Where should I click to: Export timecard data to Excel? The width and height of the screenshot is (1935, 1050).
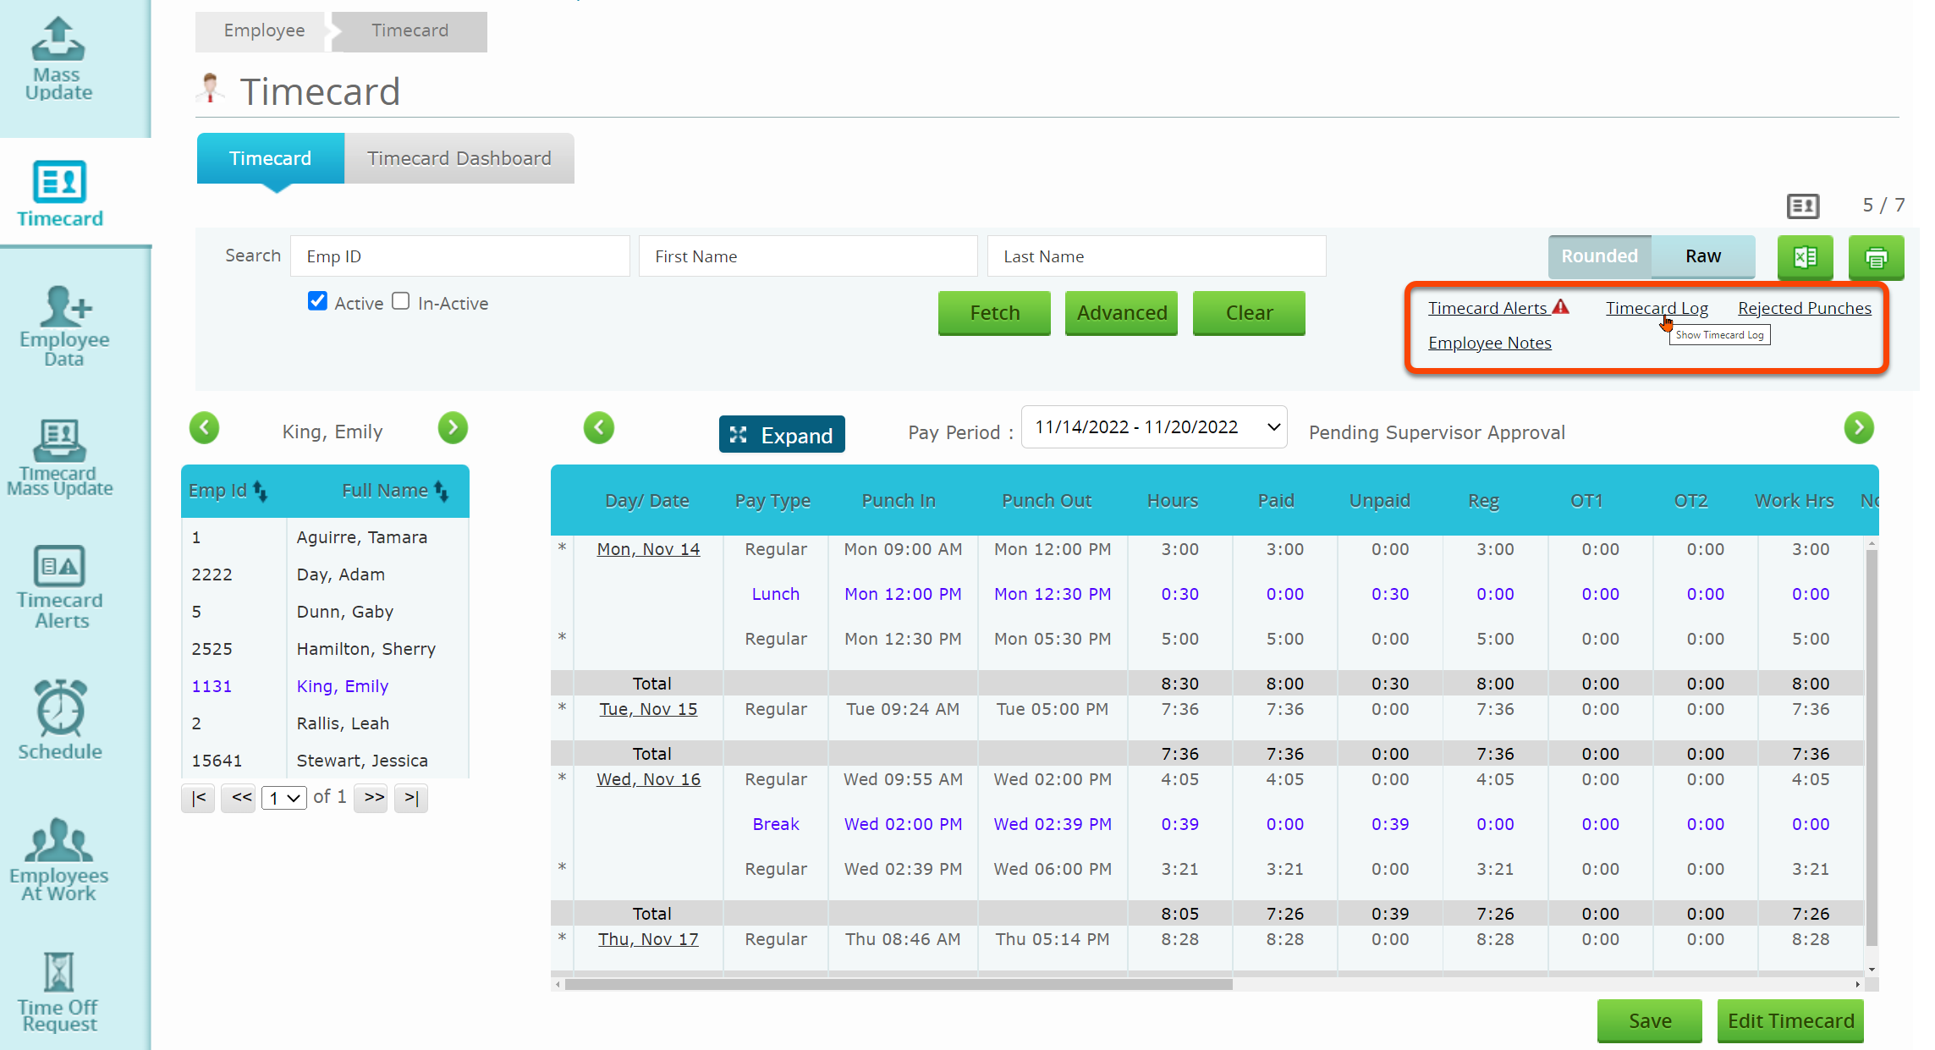click(1805, 258)
